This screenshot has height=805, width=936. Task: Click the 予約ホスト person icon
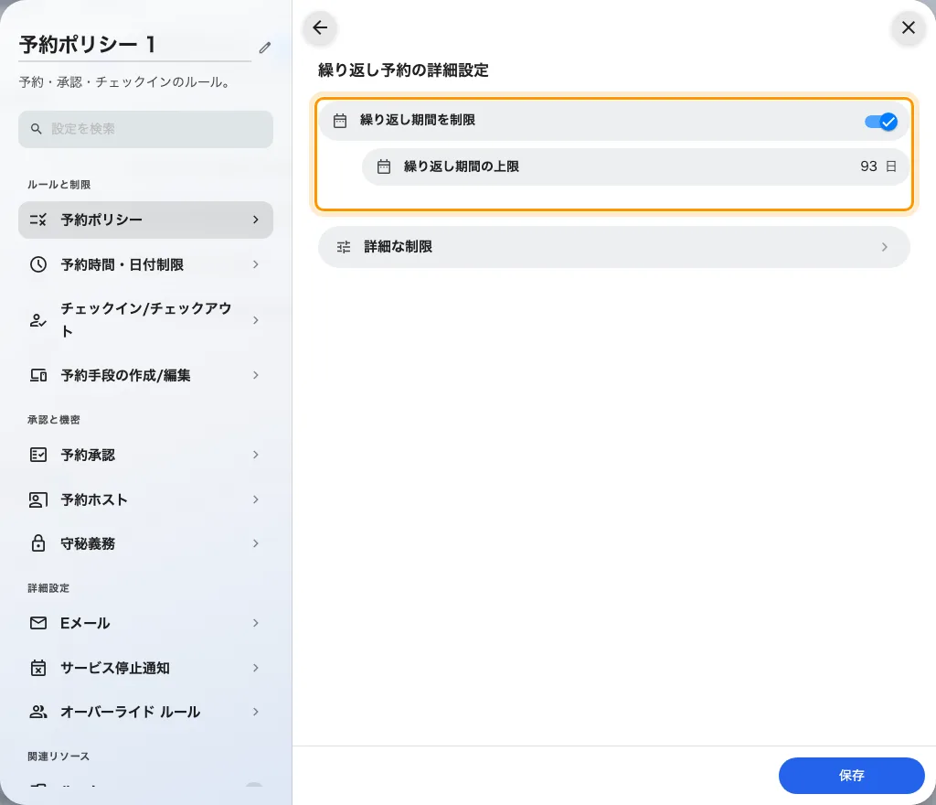(x=38, y=499)
